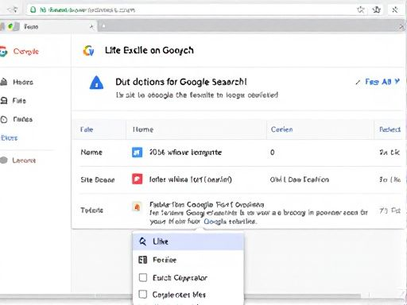This screenshot has height=305, width=407.
Task: Click the '0' value in Name row
Action: 272,152
